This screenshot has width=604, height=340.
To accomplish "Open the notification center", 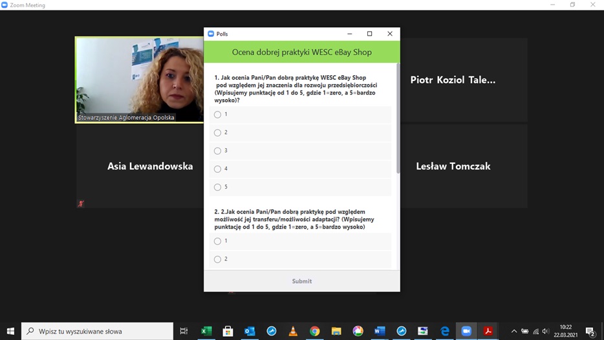I will [590, 331].
